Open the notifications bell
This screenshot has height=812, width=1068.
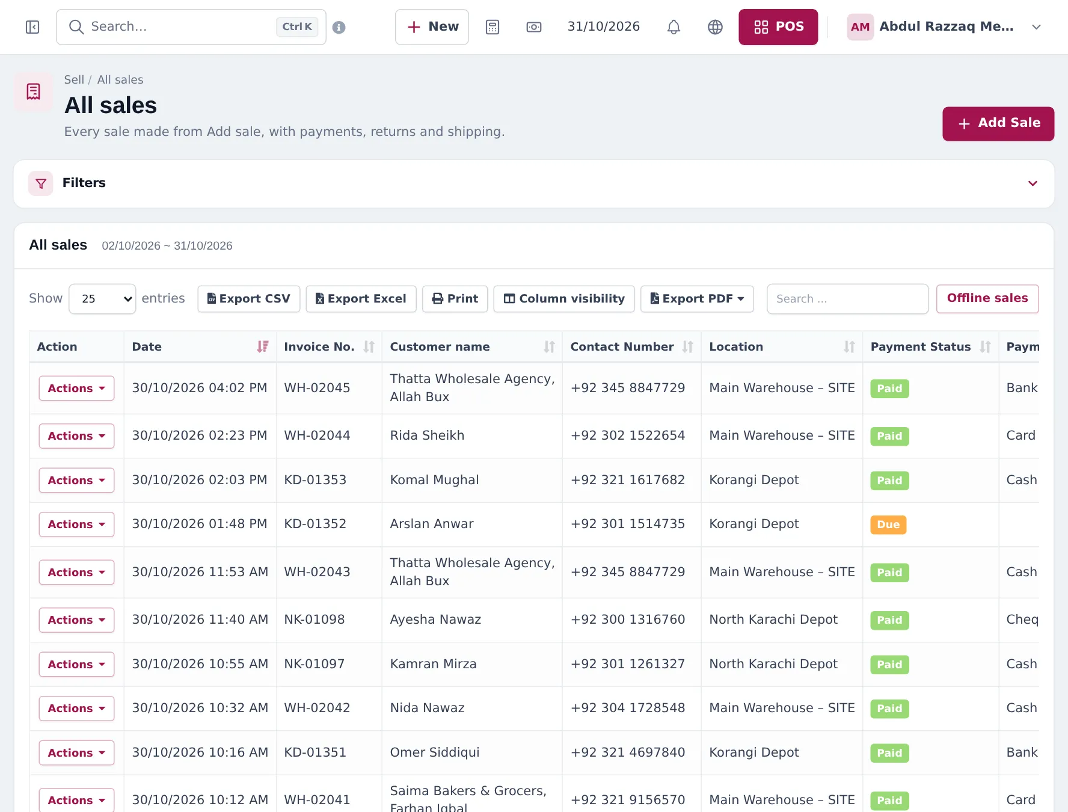click(674, 27)
